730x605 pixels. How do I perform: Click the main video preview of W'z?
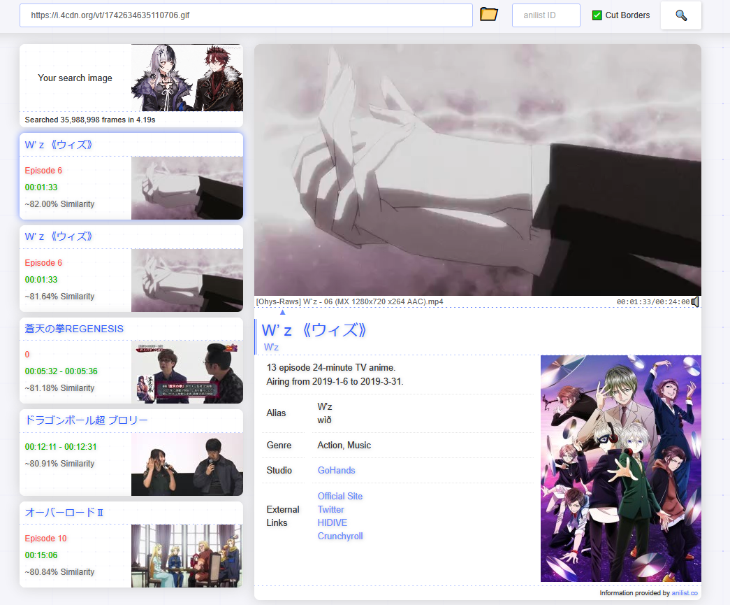tap(478, 170)
